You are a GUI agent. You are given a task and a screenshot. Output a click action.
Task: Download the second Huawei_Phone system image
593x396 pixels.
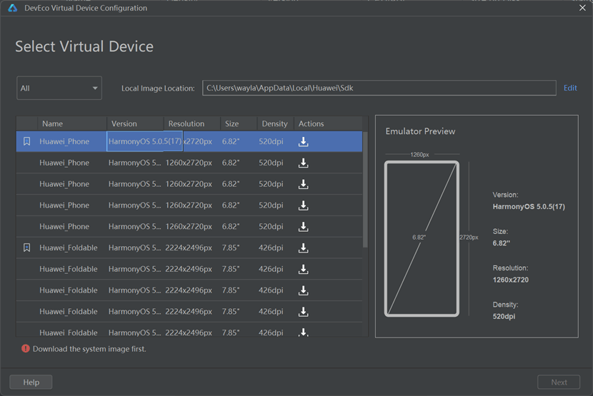click(x=304, y=163)
